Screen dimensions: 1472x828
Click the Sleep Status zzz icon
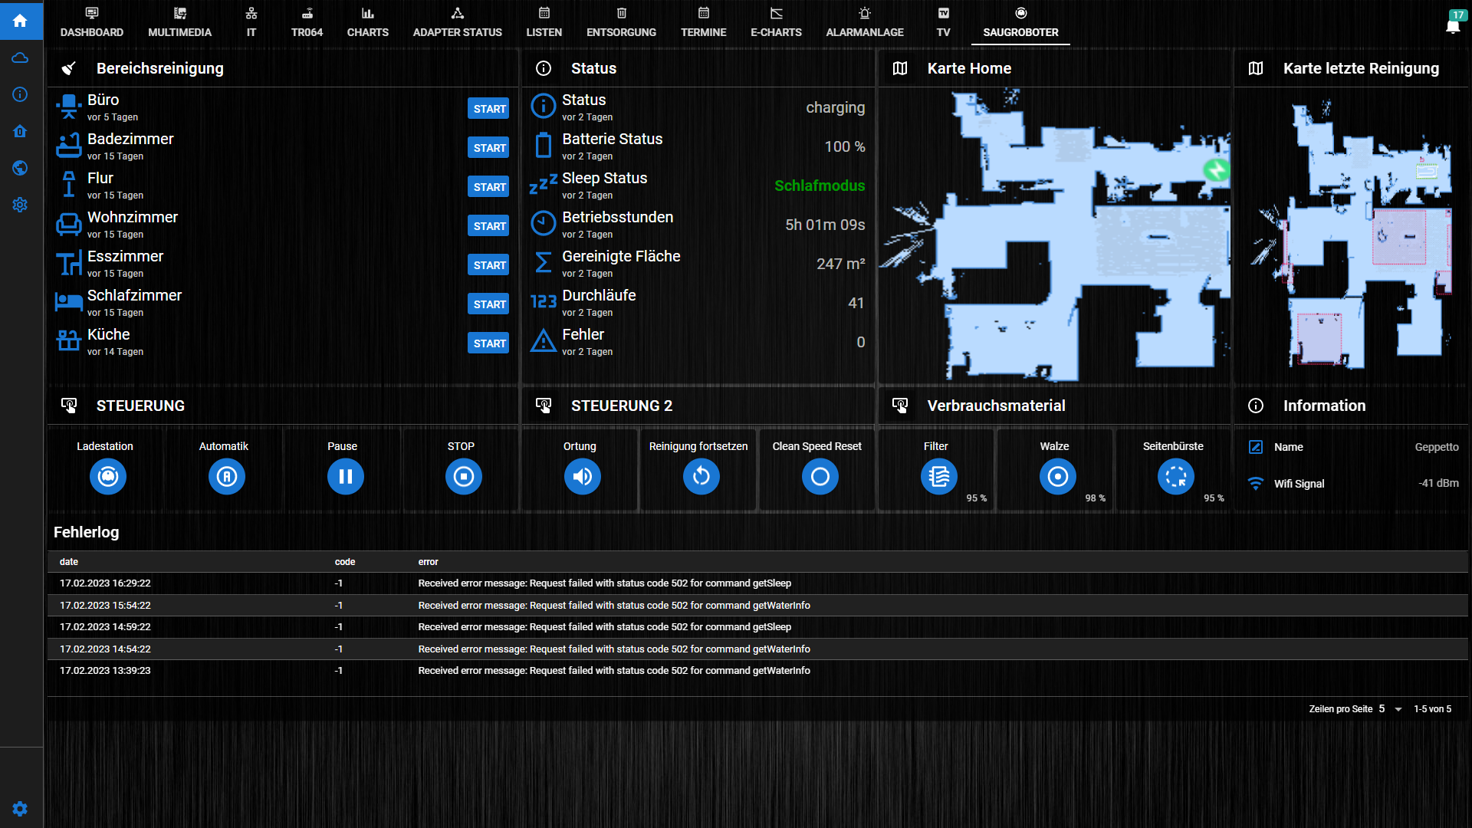[x=544, y=185]
